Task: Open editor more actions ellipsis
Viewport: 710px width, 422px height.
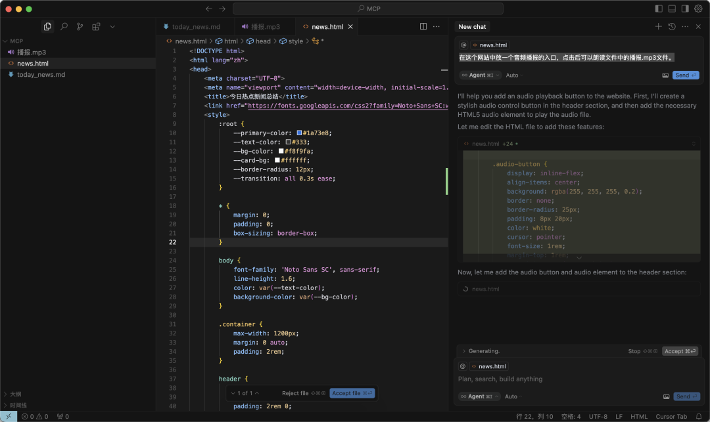Action: (x=437, y=27)
